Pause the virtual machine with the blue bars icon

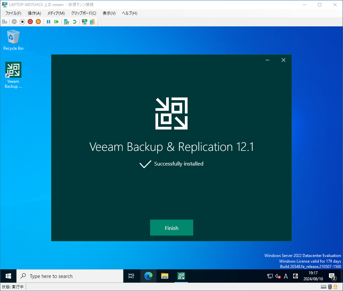48,22
